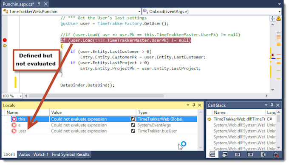The width and height of the screenshot is (289, 165).
Task: Close the Call Stack panel
Action: click(x=278, y=105)
